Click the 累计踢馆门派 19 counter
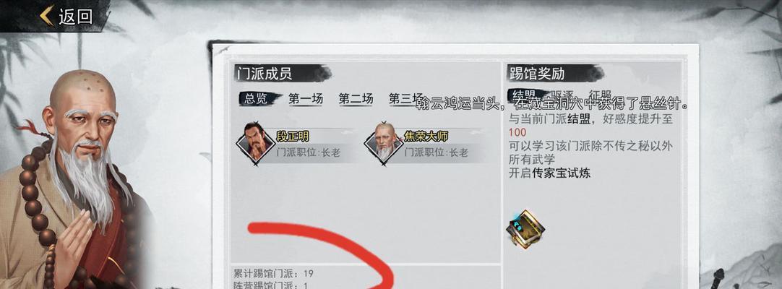 [273, 274]
